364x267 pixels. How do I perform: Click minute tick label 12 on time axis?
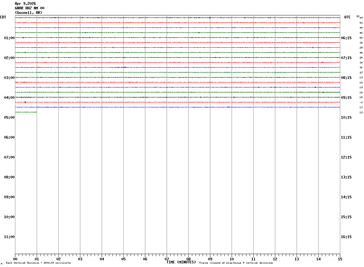275,259
